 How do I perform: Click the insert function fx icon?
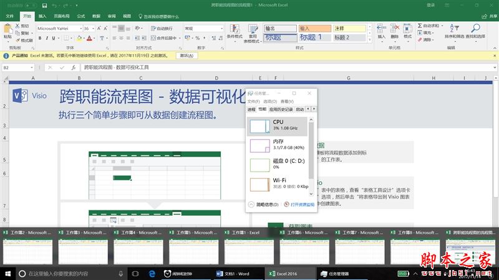click(x=74, y=67)
